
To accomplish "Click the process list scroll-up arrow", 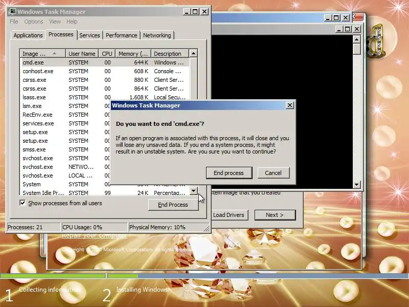I will (193, 53).
